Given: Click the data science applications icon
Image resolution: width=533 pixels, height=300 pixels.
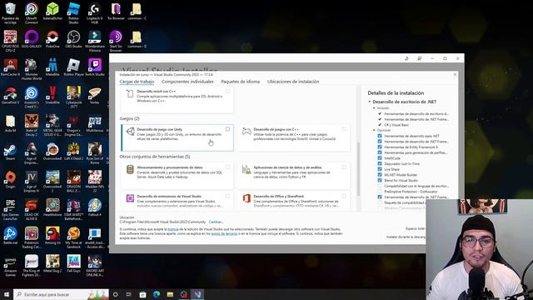Looking at the screenshot, I should 247,169.
